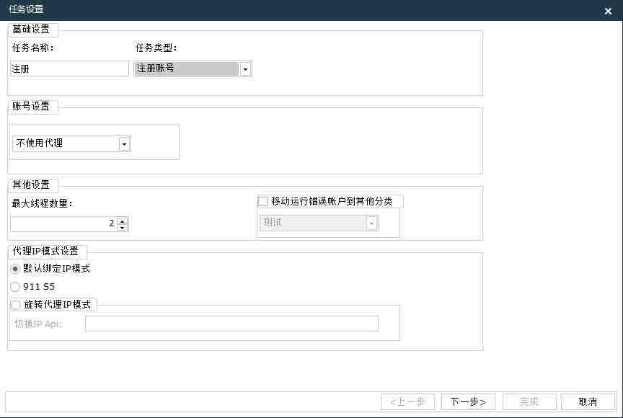Click the 任务名称 input field containing 注册
Screen dimensions: 623x418
(x=69, y=68)
